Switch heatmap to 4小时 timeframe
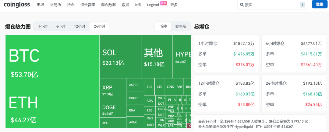 (x=61, y=26)
